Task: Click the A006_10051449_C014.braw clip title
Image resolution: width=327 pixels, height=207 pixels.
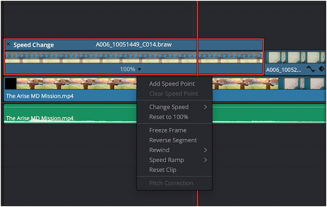Action: click(x=134, y=45)
